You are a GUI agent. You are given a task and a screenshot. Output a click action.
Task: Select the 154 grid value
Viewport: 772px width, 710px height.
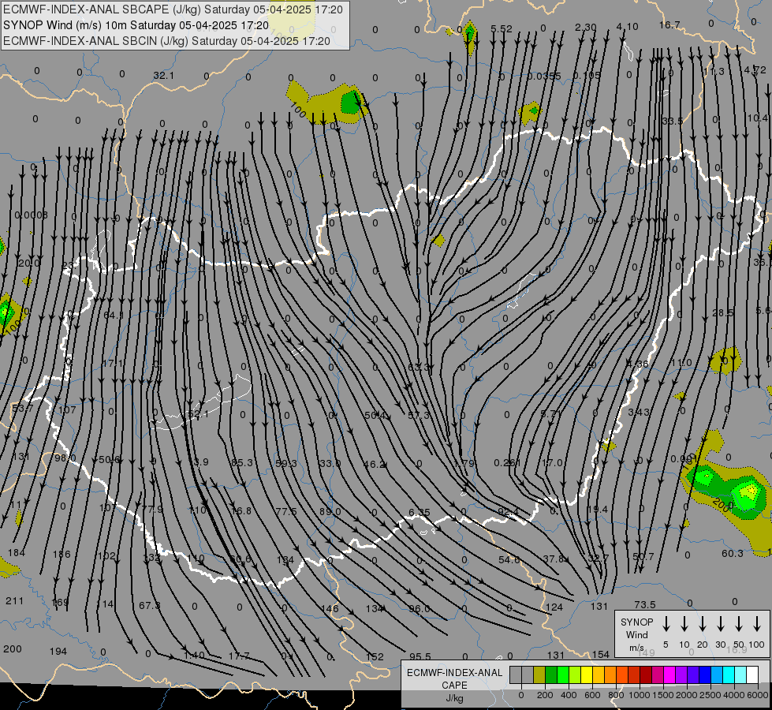pyautogui.click(x=601, y=654)
